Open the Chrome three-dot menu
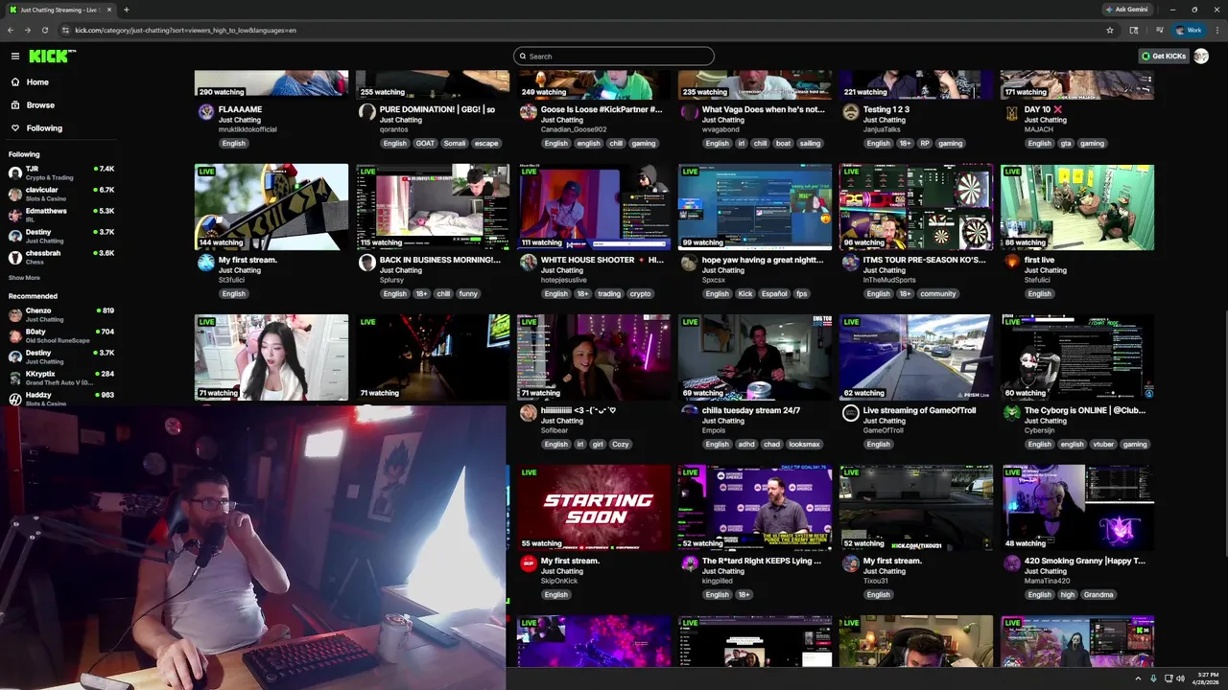 1216,30
